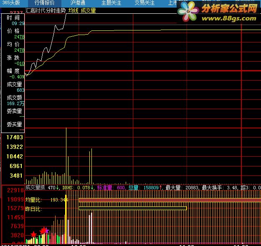Click the 6961 volume axis label
Viewport: 261px width, 246px height.
point(16,166)
